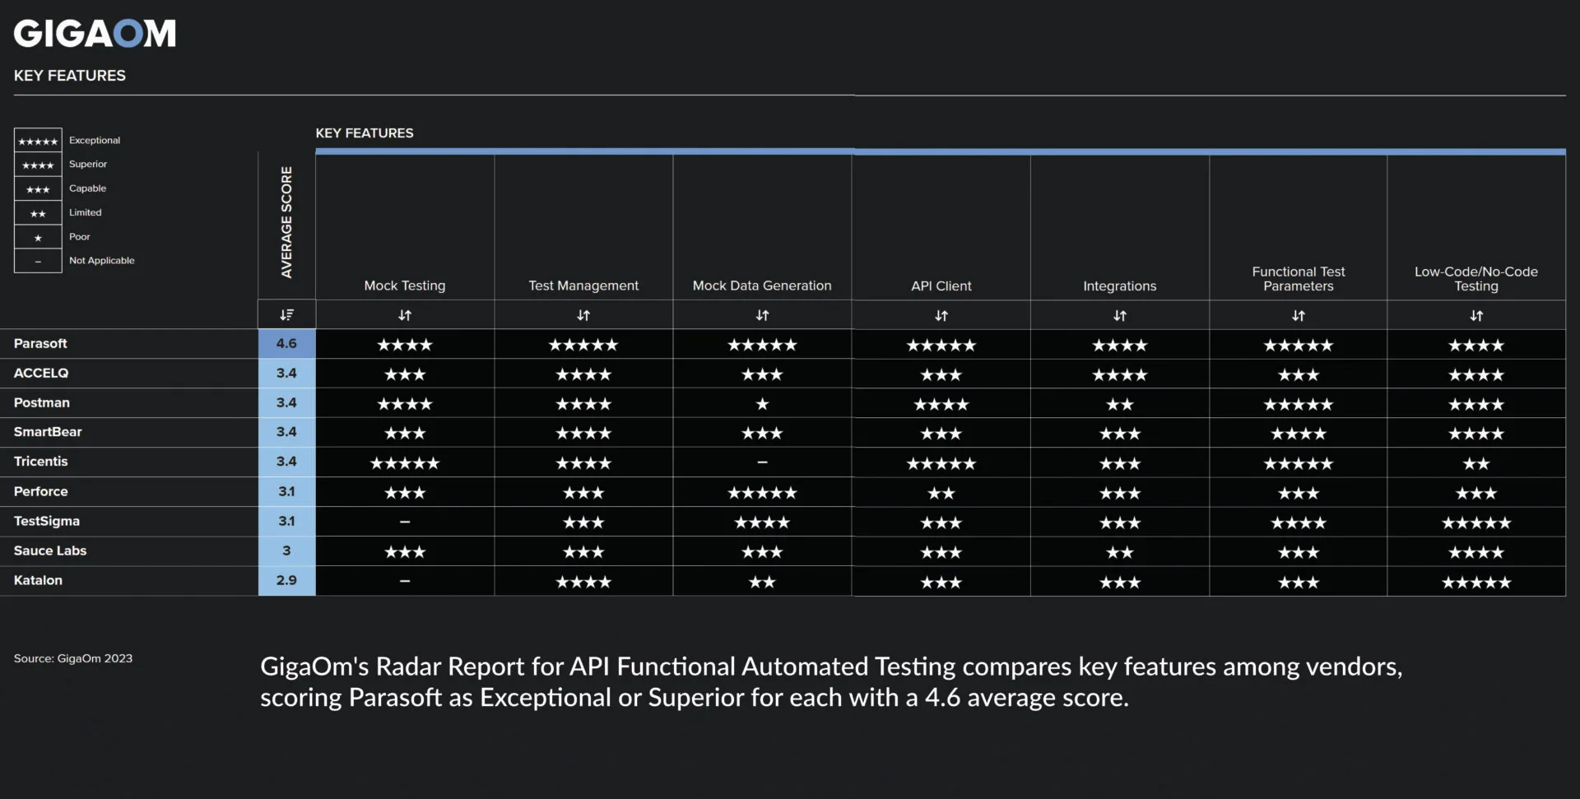Sort Low-Code/No-Code Testing column
The image size is (1580, 799).
1476,315
